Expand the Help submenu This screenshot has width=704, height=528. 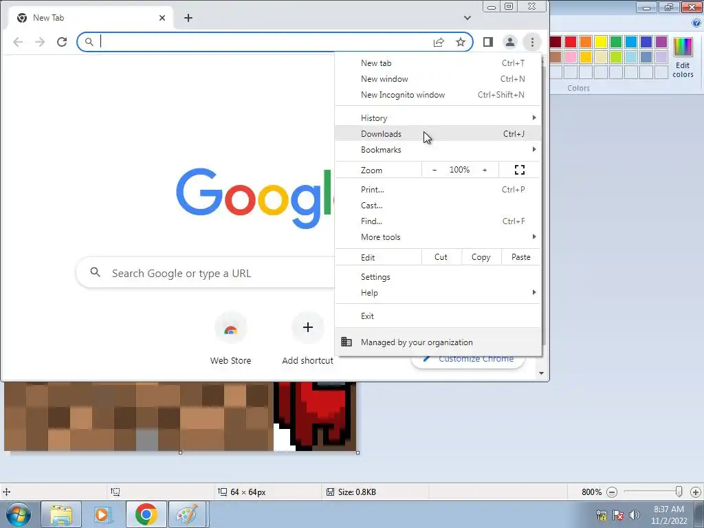438,293
